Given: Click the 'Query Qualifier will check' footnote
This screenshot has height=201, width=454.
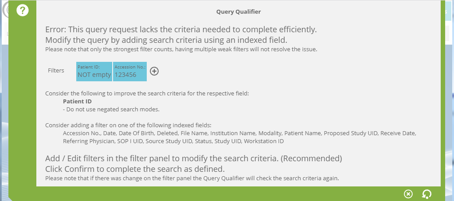Looking at the screenshot, I should click(192, 178).
